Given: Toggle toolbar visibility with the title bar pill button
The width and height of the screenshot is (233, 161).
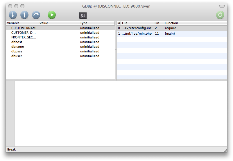Looking at the screenshot, I should tap(222, 6).
